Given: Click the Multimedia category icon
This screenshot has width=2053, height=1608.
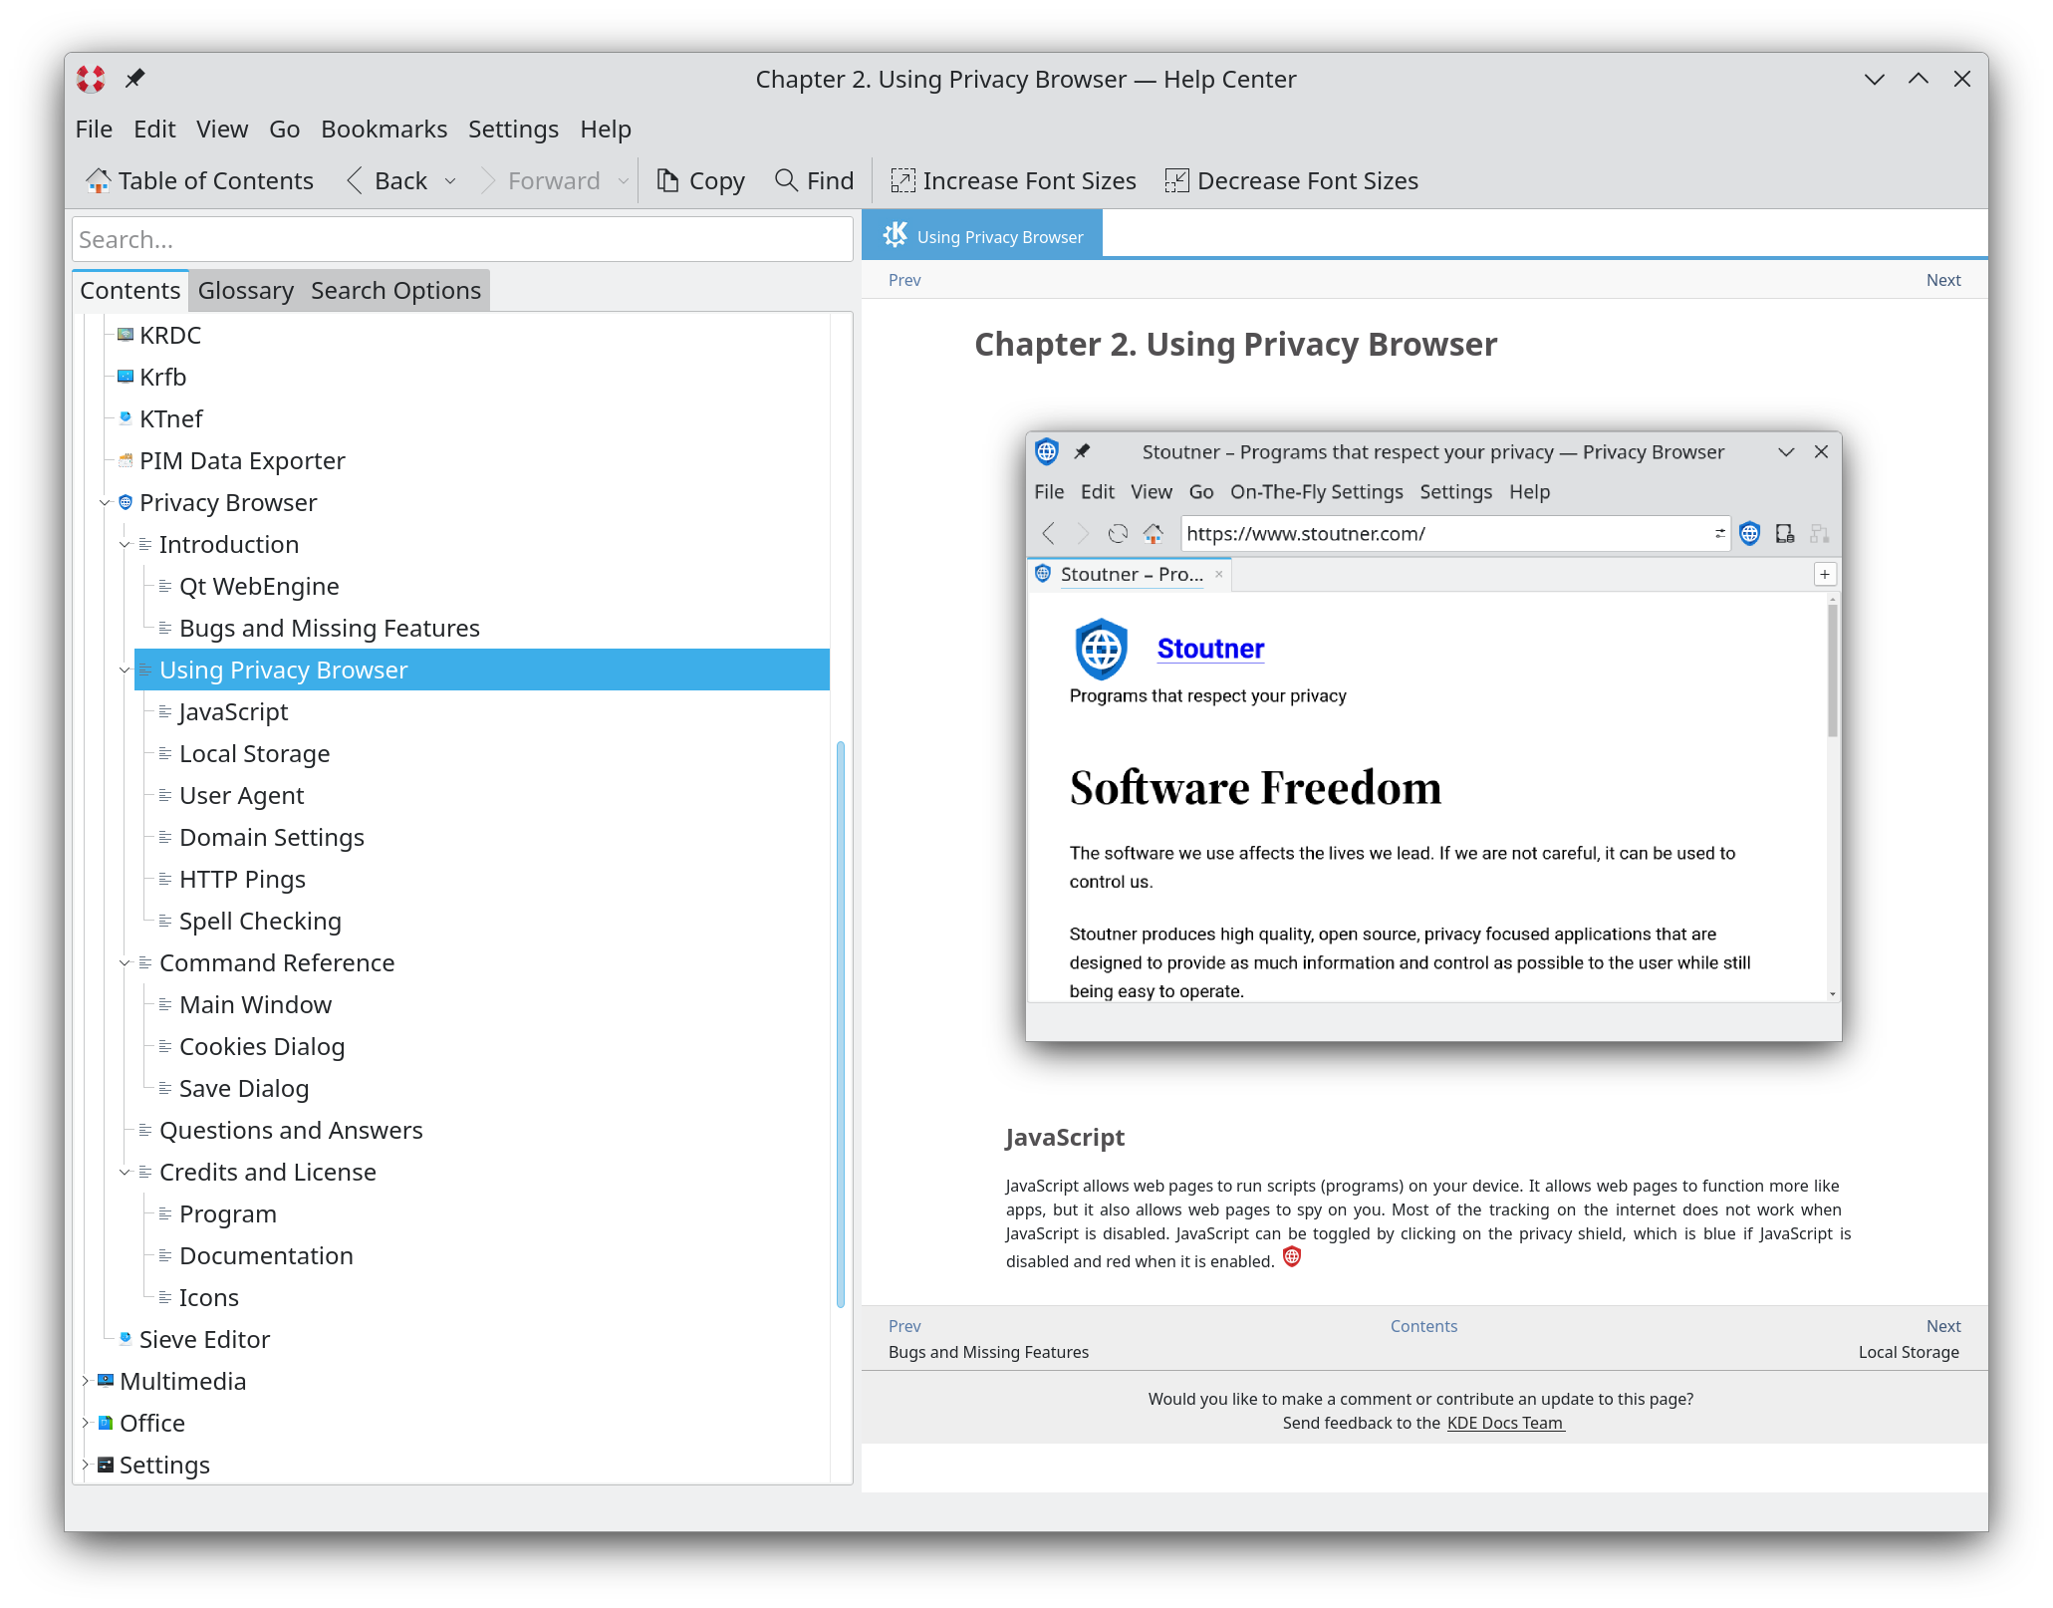Looking at the screenshot, I should point(106,1381).
